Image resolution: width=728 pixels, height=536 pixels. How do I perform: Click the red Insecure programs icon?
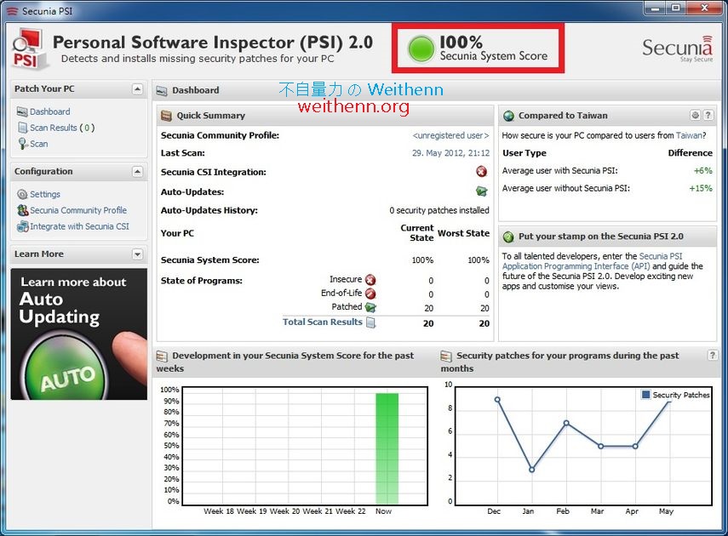370,280
